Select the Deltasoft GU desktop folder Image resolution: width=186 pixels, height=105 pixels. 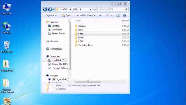[x=7, y=66]
